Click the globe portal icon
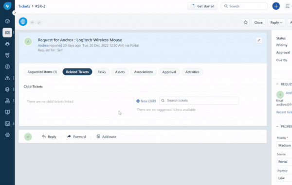The height and width of the screenshot is (185, 292). point(23,22)
